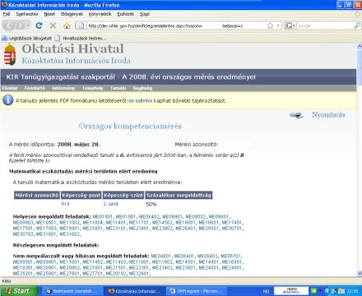Click the blue info icon in the yellow banner
This screenshot has width=362, height=296.
coord(8,100)
